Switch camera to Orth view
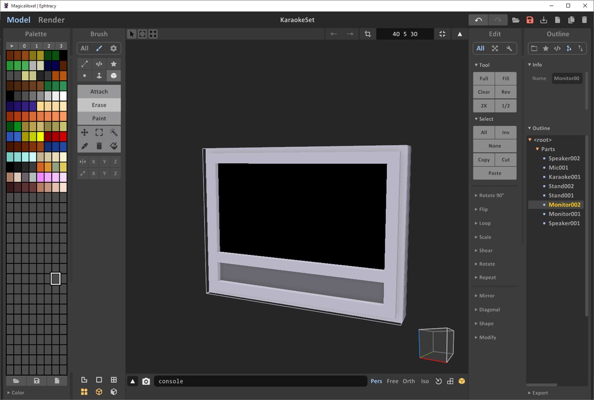The width and height of the screenshot is (594, 400). coord(408,381)
